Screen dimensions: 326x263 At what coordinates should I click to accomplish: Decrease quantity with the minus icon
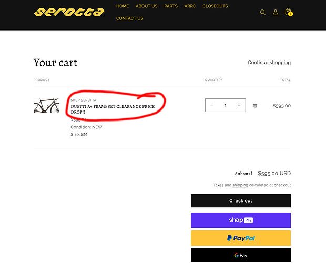click(212, 105)
